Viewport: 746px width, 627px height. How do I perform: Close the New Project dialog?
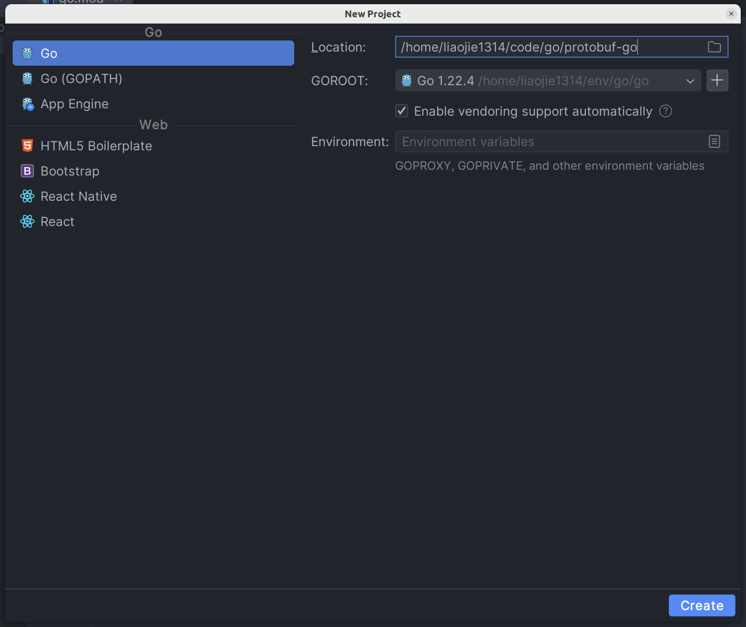[731, 14]
